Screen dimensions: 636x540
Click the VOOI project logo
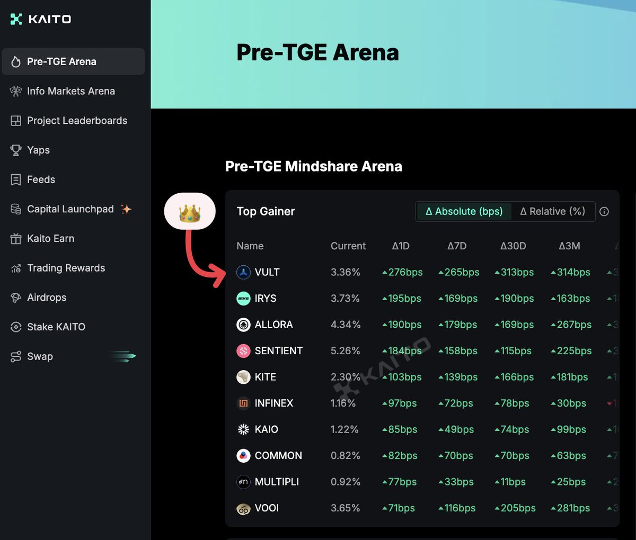(243, 509)
